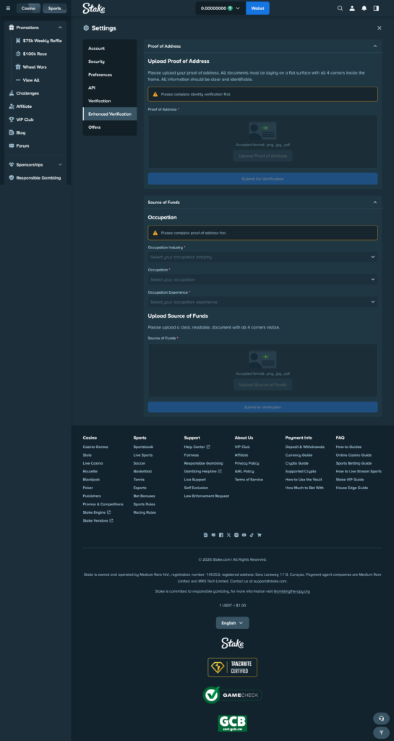Open the Instagram icon in footer
Image resolution: width=394 pixels, height=741 pixels.
tap(236, 535)
